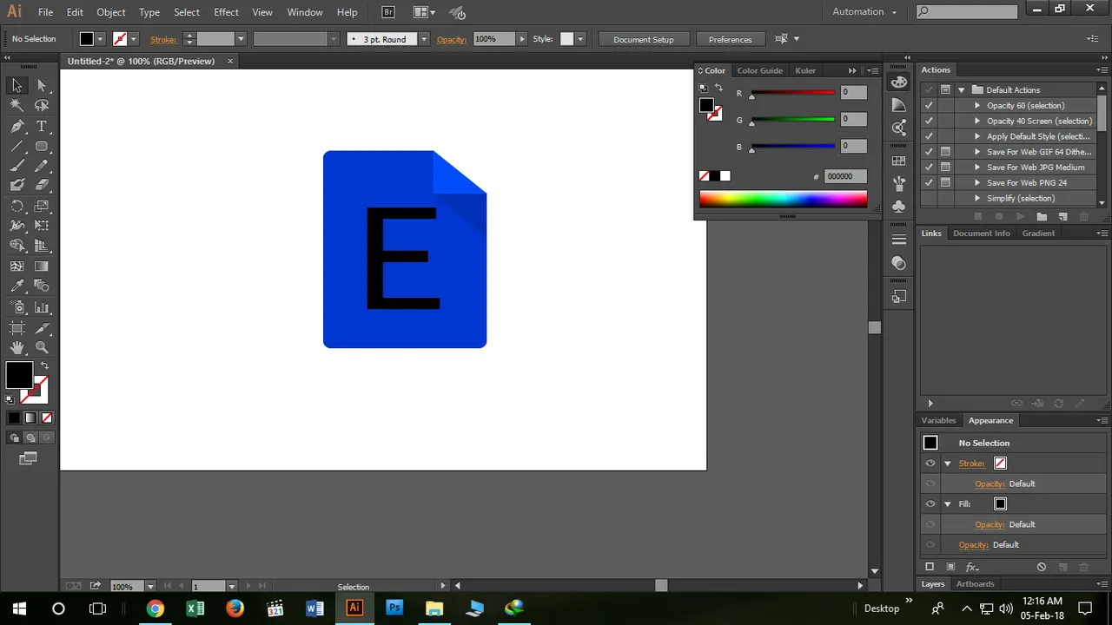Viewport: 1112px width, 625px height.
Task: Open the Window menu
Action: [305, 12]
